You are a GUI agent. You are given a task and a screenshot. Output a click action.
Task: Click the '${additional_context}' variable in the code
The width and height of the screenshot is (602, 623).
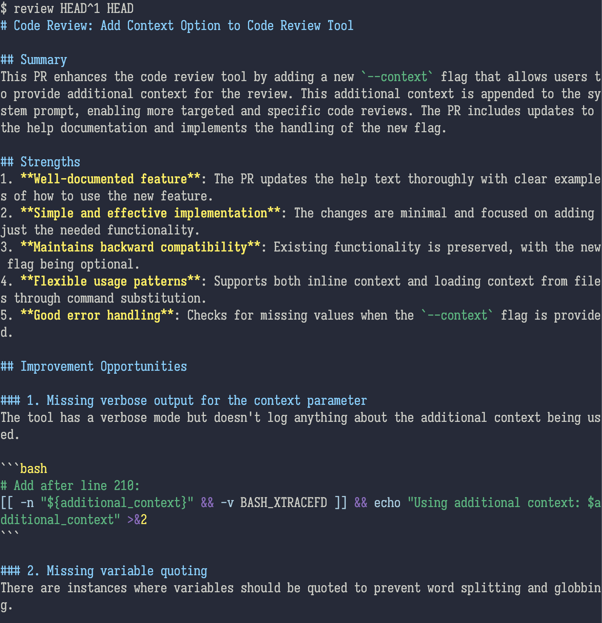116,503
